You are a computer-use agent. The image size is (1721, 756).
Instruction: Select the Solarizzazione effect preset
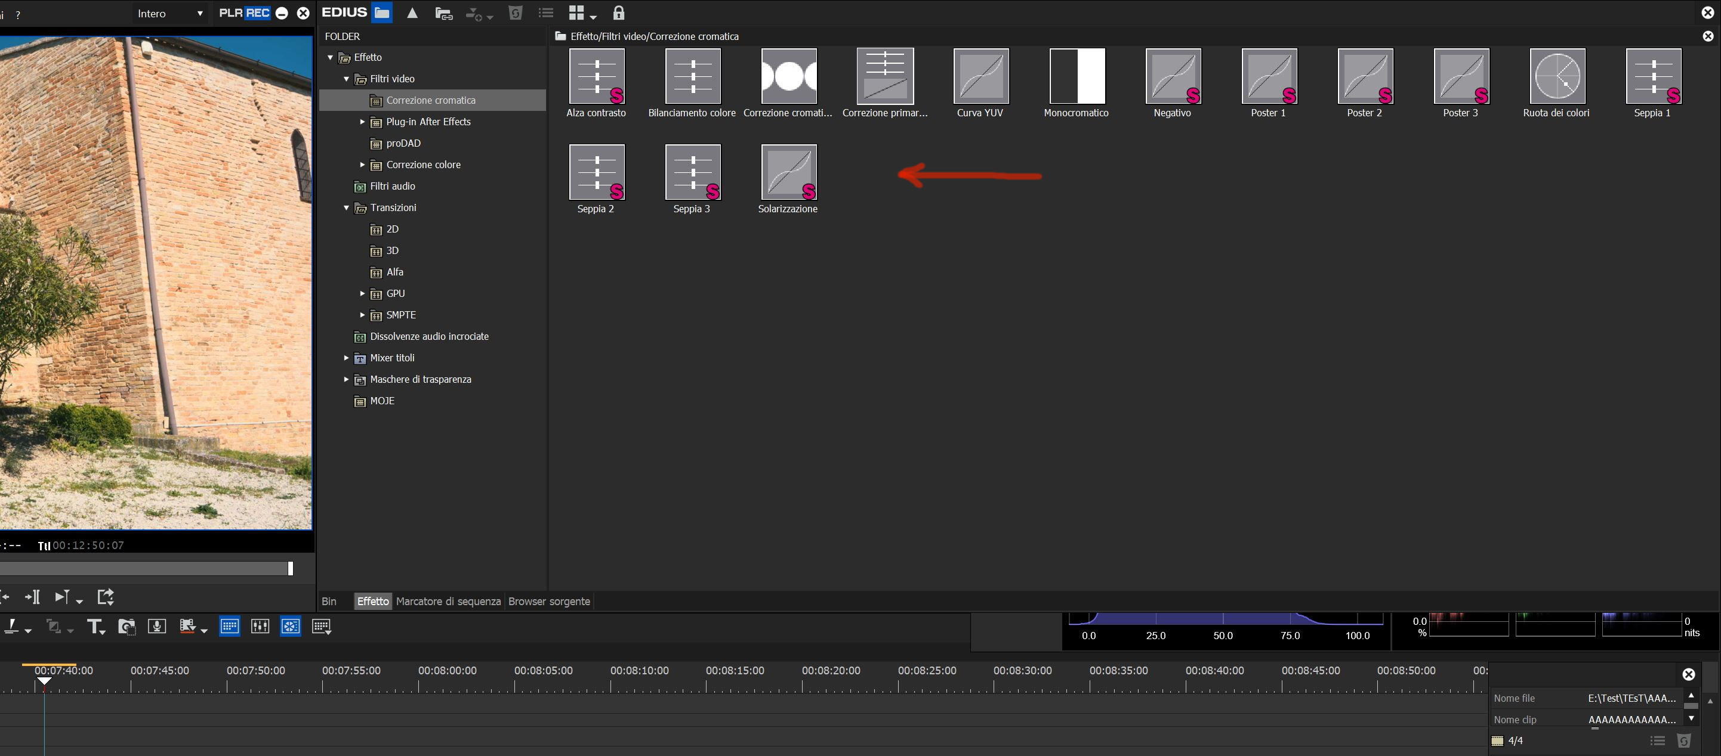[789, 172]
